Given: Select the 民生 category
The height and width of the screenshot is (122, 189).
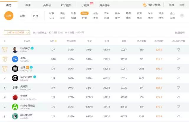Looking at the screenshot, I should tap(63, 13).
